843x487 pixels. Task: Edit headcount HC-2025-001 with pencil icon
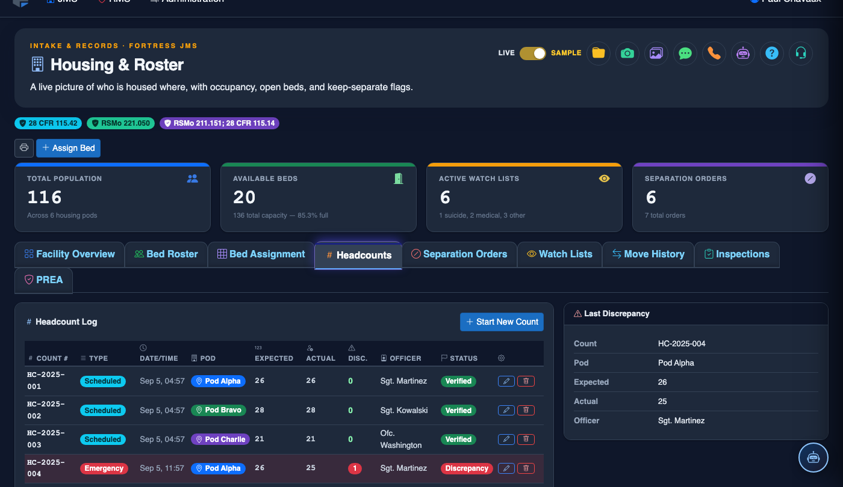point(506,381)
